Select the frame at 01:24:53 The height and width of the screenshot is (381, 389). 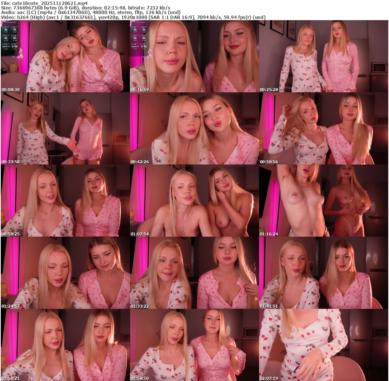(65, 273)
